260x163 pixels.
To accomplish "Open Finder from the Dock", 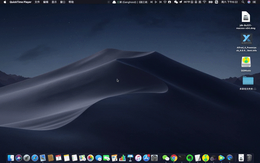I will (x=11, y=158).
